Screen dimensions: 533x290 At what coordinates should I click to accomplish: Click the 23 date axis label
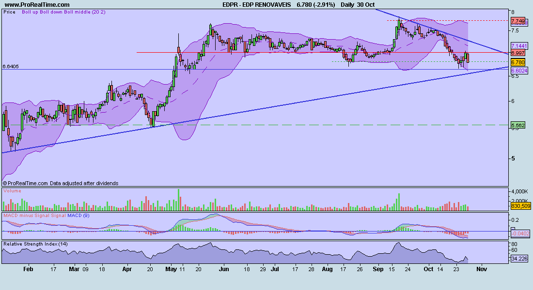456,269
